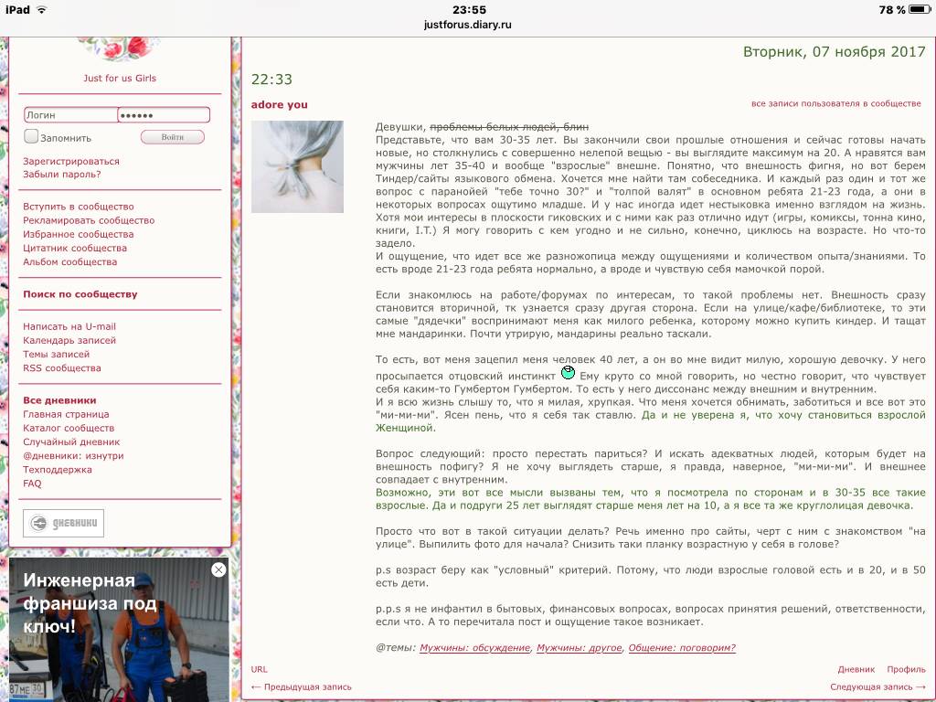Open the author's Профиль link
The width and height of the screenshot is (936, 702).
point(906,669)
